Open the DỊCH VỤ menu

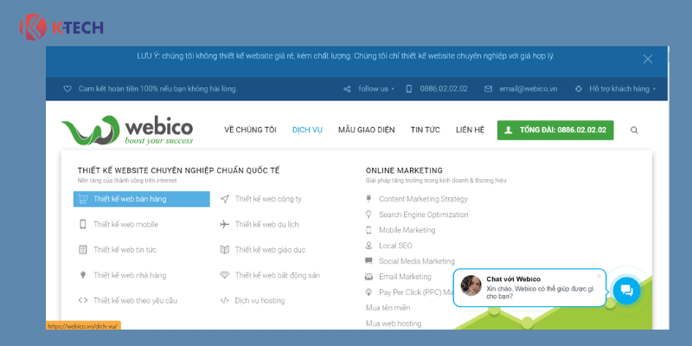(x=307, y=130)
